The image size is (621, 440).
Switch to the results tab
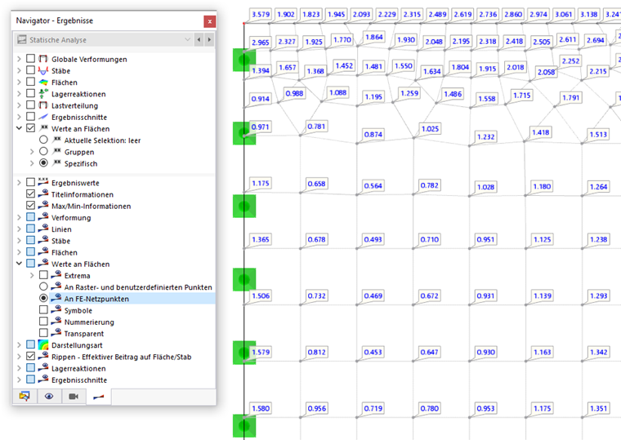(99, 397)
